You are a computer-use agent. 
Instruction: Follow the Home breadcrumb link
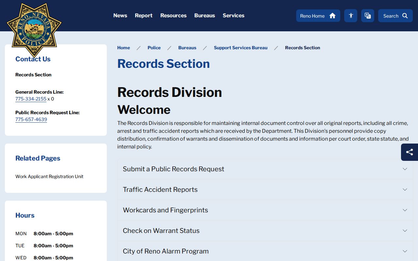[123, 48]
